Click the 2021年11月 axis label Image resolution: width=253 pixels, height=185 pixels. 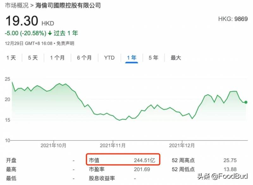[113, 145]
